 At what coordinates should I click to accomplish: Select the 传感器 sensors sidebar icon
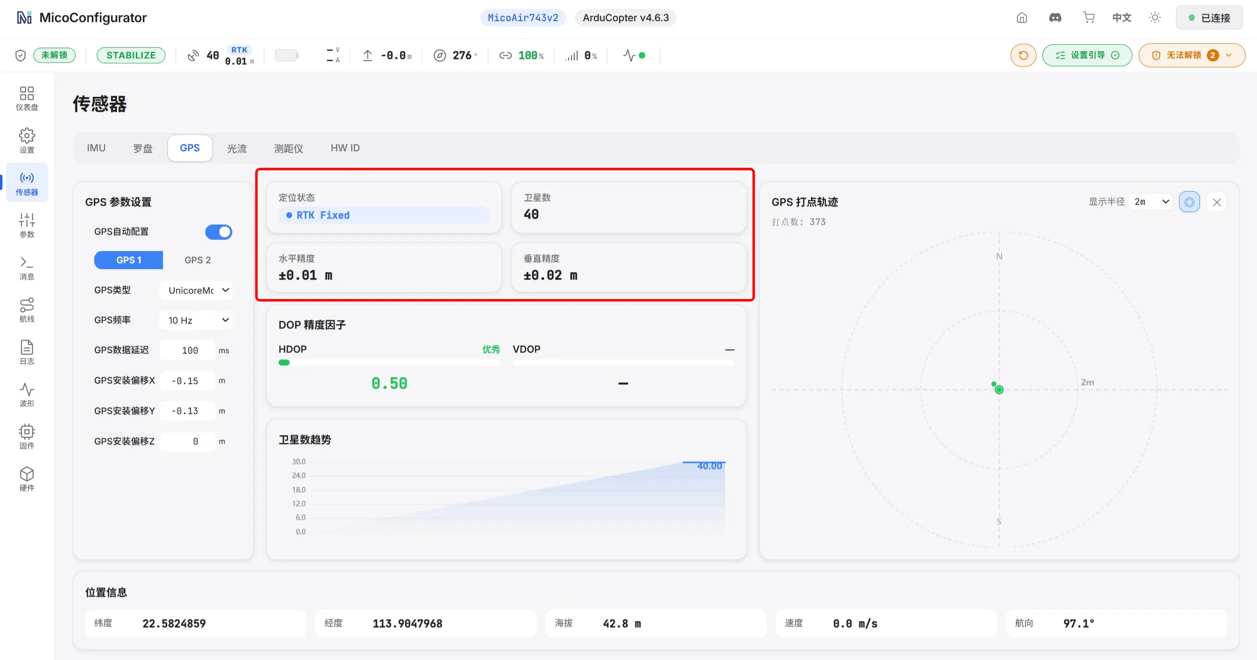pos(27,183)
